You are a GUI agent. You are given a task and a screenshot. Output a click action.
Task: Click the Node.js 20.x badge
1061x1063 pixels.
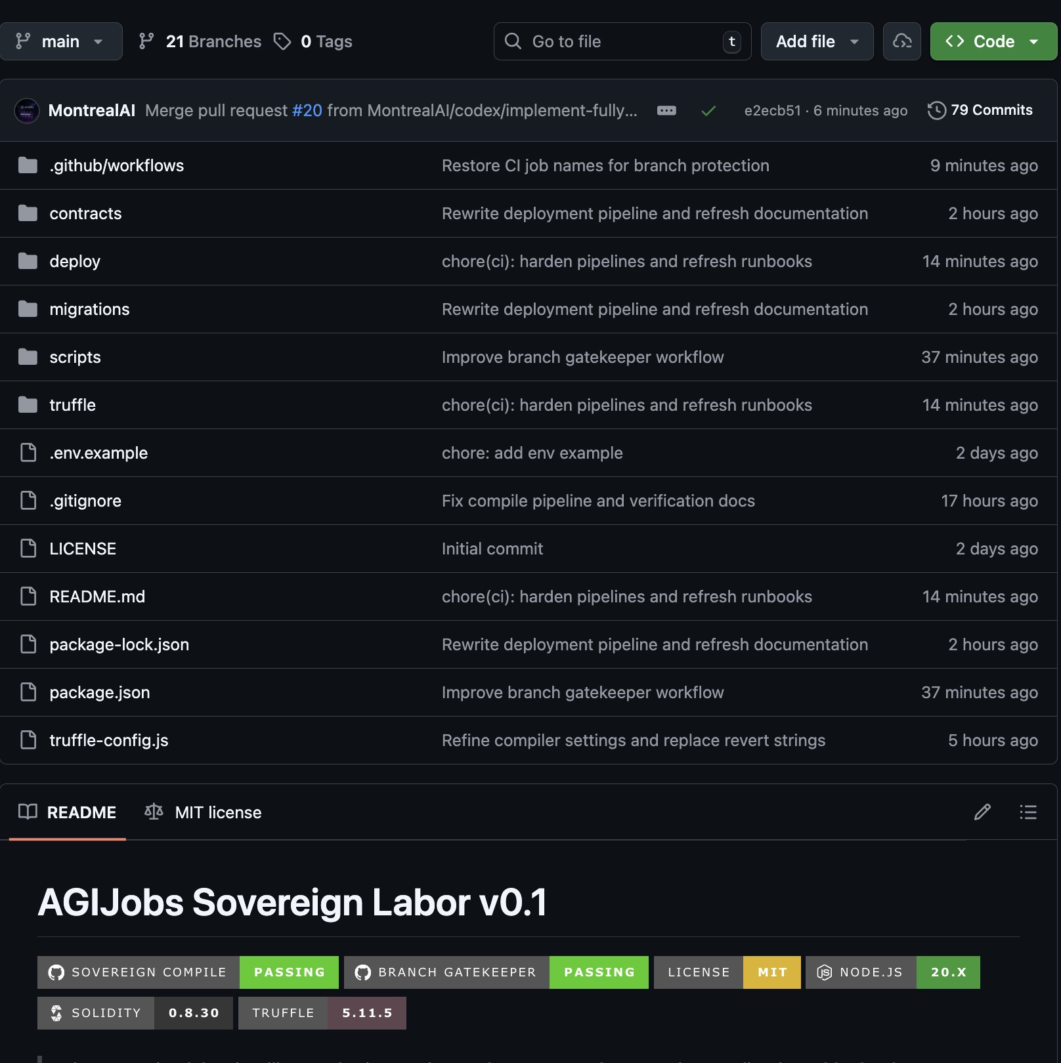893,972
